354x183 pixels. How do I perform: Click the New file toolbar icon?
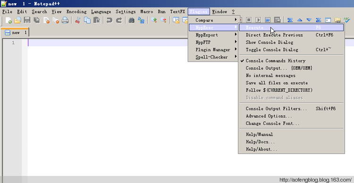(x=8, y=20)
